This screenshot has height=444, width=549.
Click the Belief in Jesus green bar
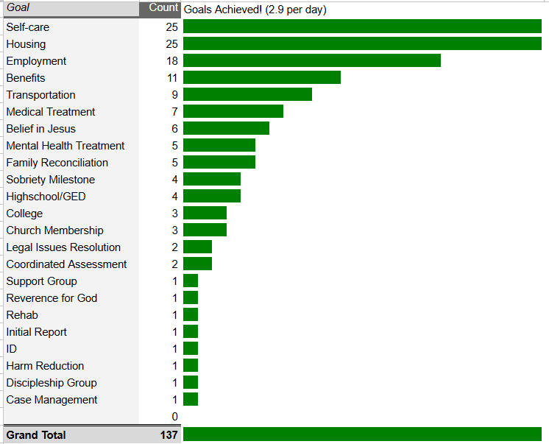[226, 128]
